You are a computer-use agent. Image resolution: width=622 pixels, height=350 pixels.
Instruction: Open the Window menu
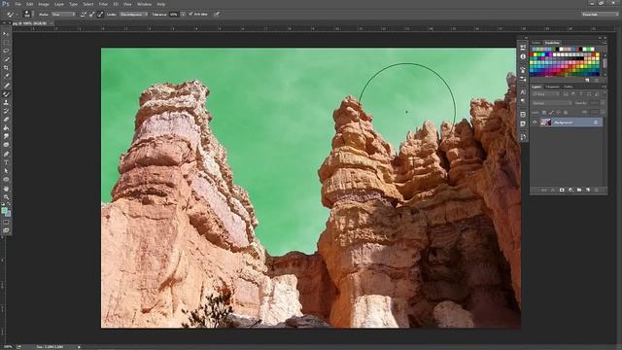click(144, 4)
